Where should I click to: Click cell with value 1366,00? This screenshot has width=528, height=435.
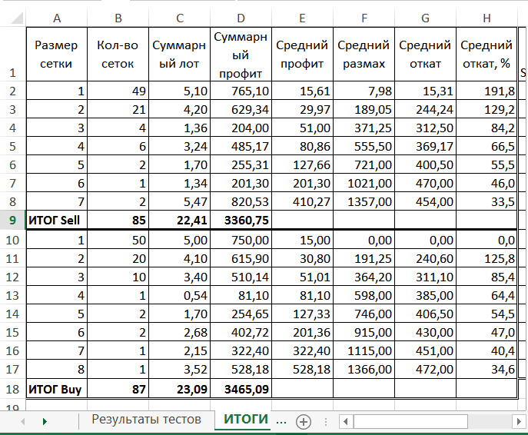point(364,370)
